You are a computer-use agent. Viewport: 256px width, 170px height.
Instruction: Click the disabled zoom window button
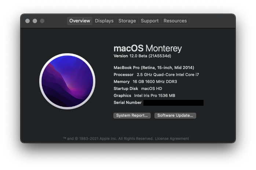click(42, 21)
